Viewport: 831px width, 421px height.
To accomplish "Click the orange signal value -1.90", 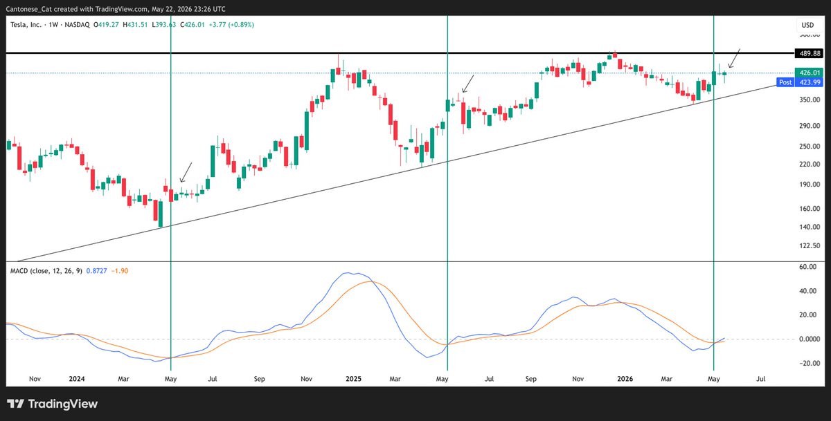I will (119, 270).
